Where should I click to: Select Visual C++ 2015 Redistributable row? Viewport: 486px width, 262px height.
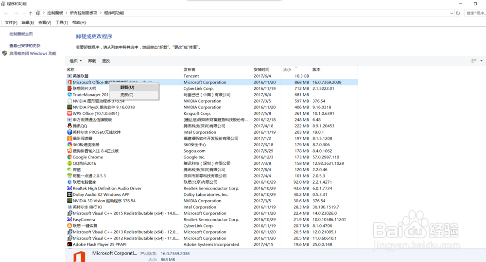212,213
